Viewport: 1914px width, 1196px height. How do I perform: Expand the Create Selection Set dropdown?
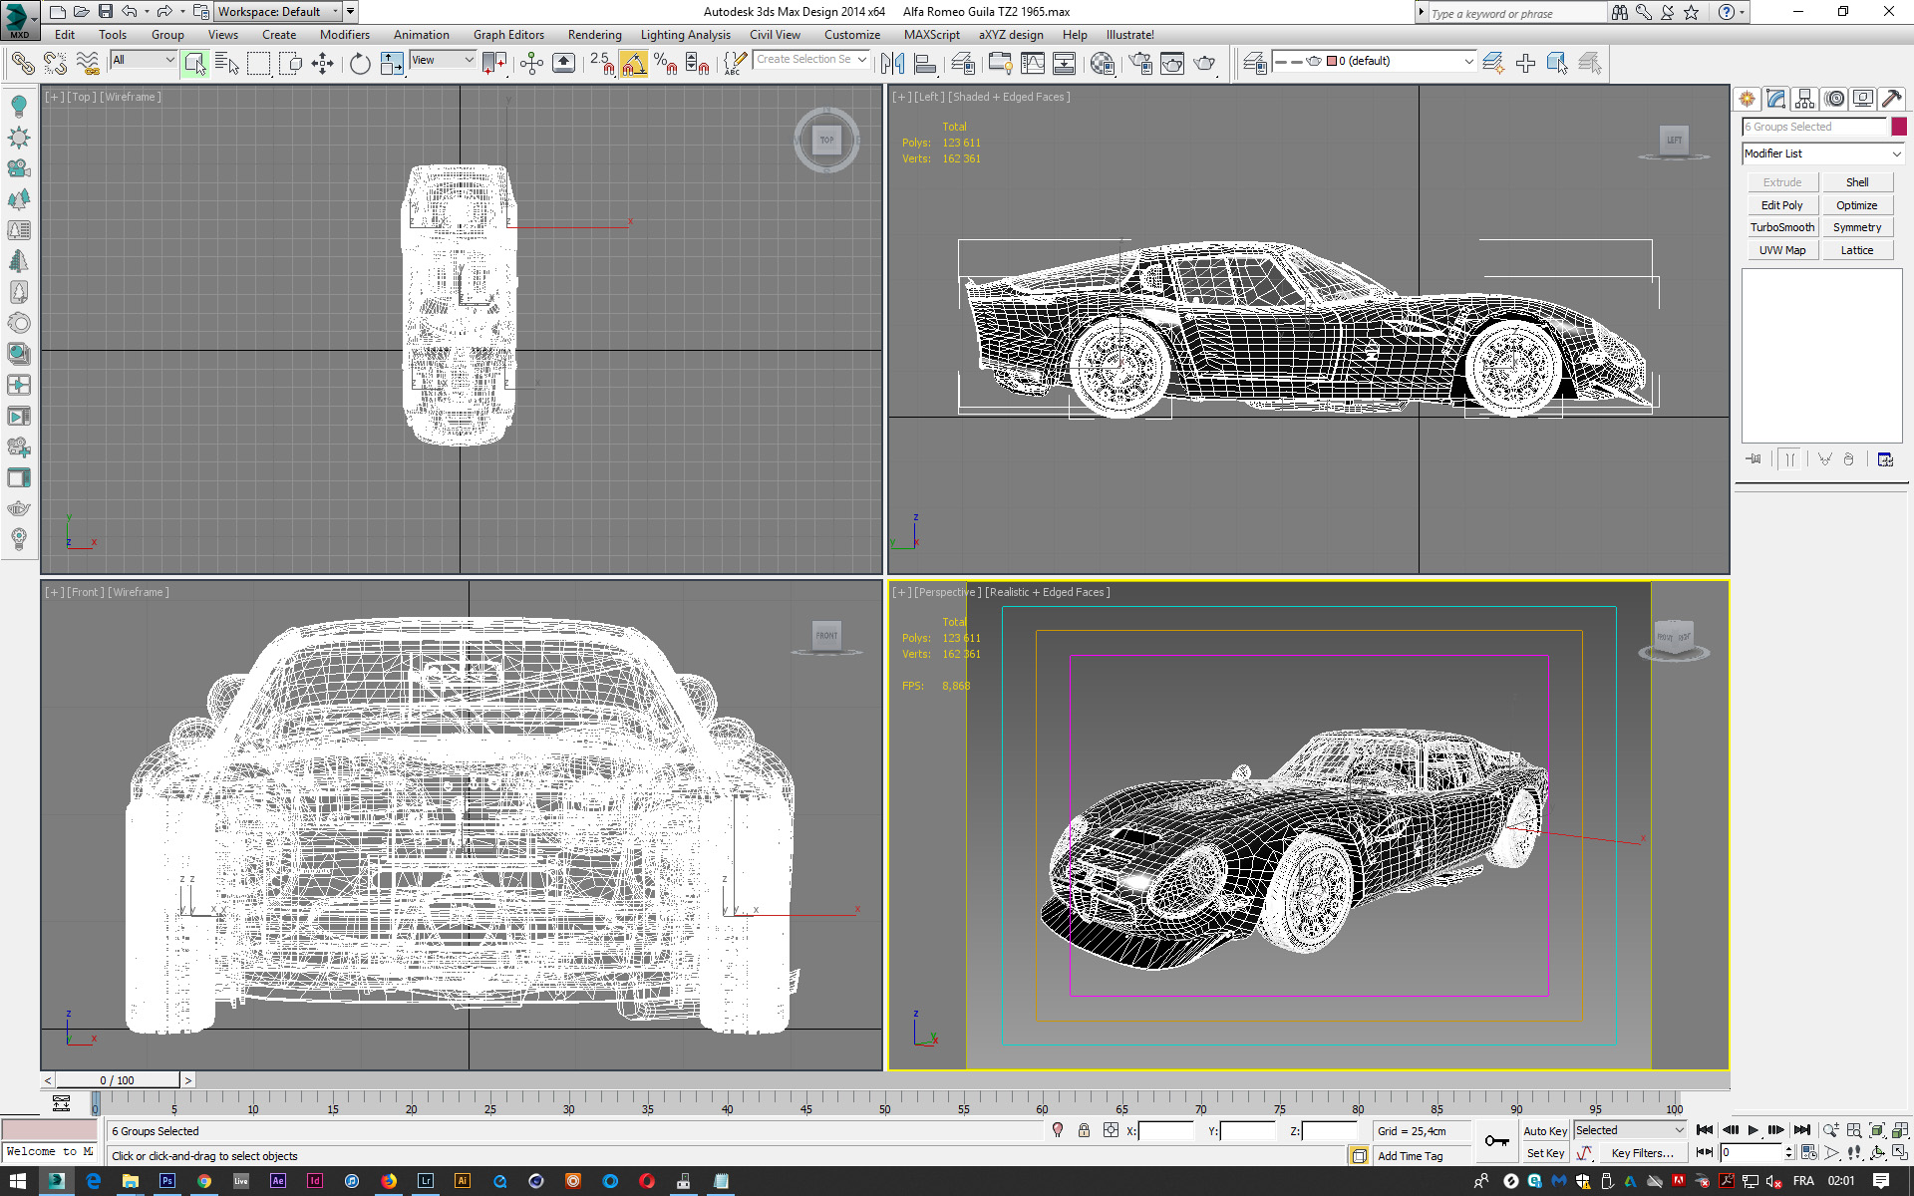click(x=861, y=60)
